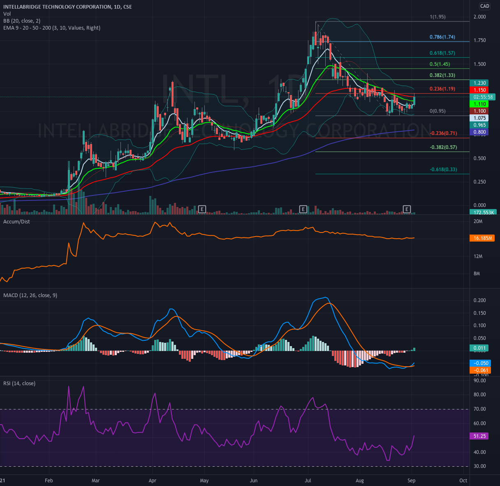Image resolution: width=500 pixels, height=486 pixels.
Task: Click the Sep label on the time axis
Action: coord(412,481)
